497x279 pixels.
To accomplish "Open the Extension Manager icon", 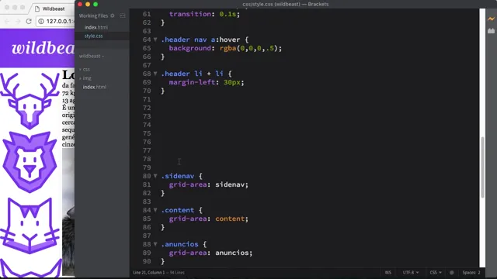I will [491, 31].
